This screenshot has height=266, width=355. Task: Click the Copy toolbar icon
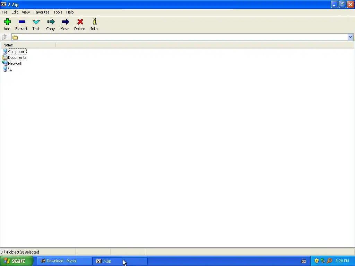tap(51, 22)
